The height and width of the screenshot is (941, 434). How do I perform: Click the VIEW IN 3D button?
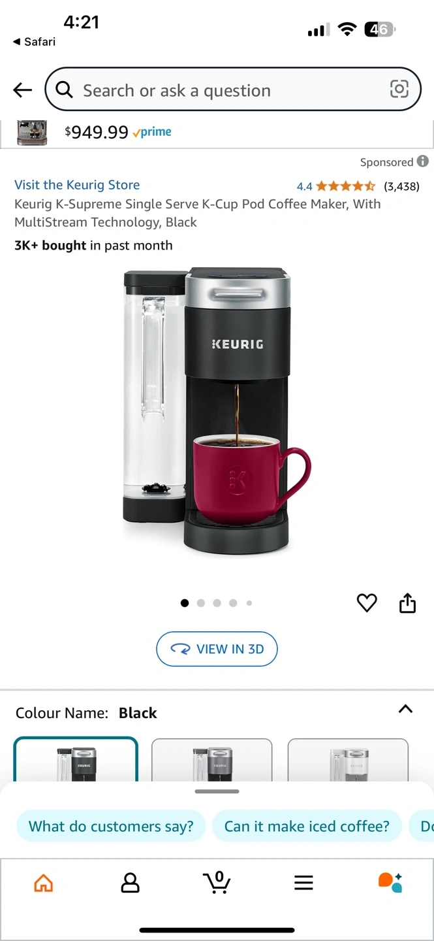pyautogui.click(x=217, y=649)
